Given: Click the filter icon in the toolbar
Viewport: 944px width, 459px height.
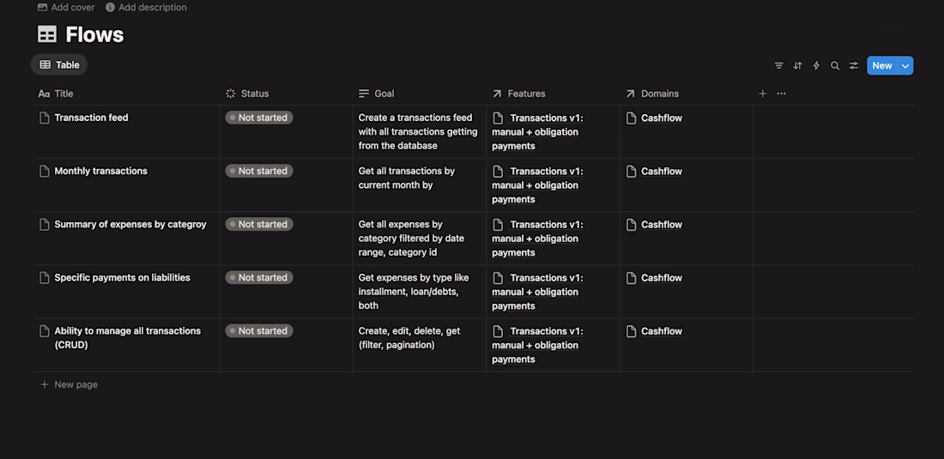Looking at the screenshot, I should 779,65.
